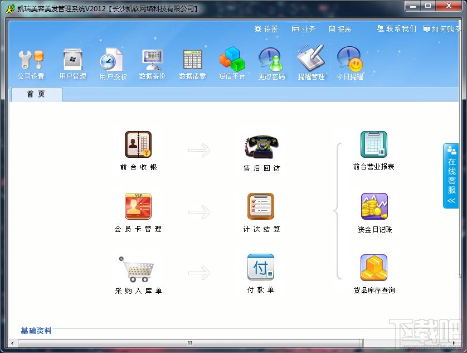The height and width of the screenshot is (353, 467).
Task: Open the 设置 settings menu
Action: tap(266, 29)
